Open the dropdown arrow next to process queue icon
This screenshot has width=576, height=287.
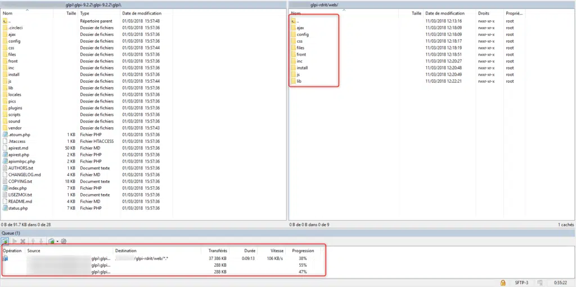(58, 241)
